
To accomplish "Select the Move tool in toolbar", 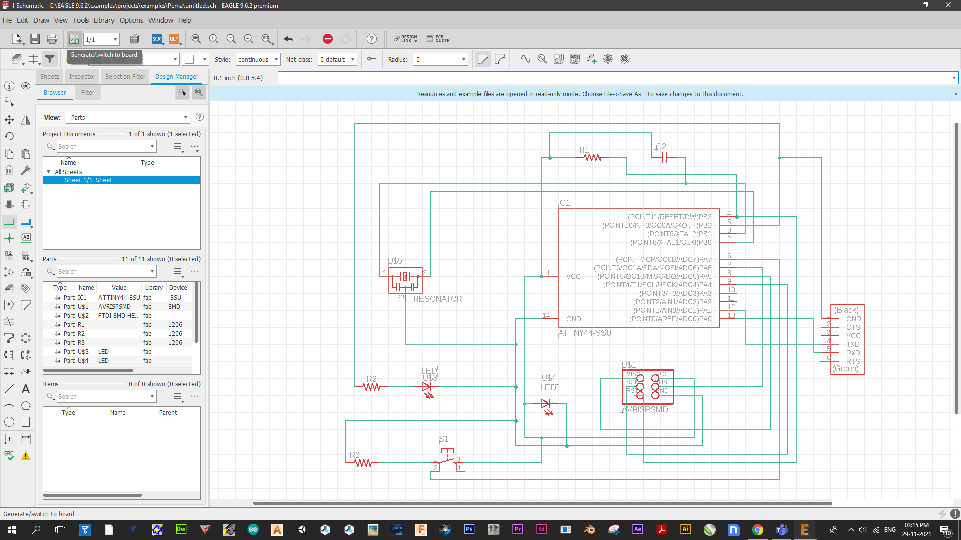I will pos(9,118).
